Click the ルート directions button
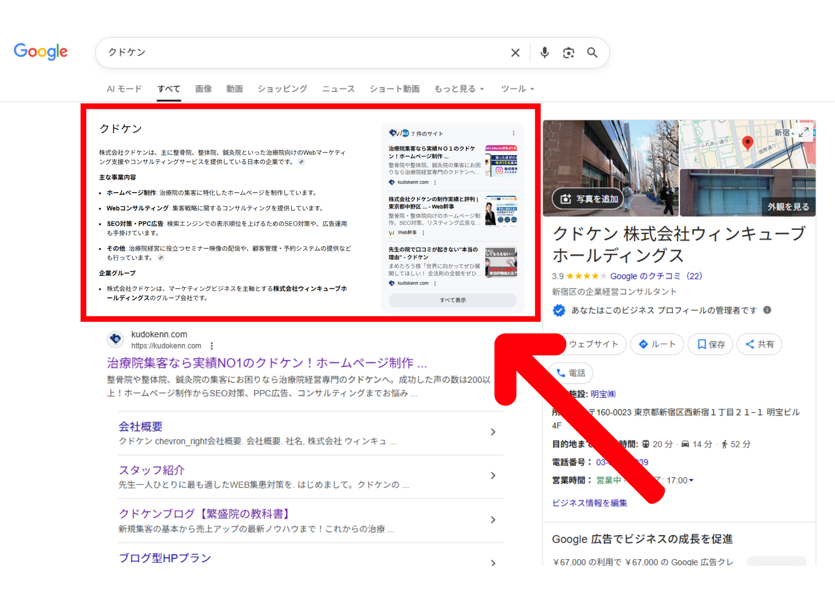835x590 pixels. pos(657,344)
